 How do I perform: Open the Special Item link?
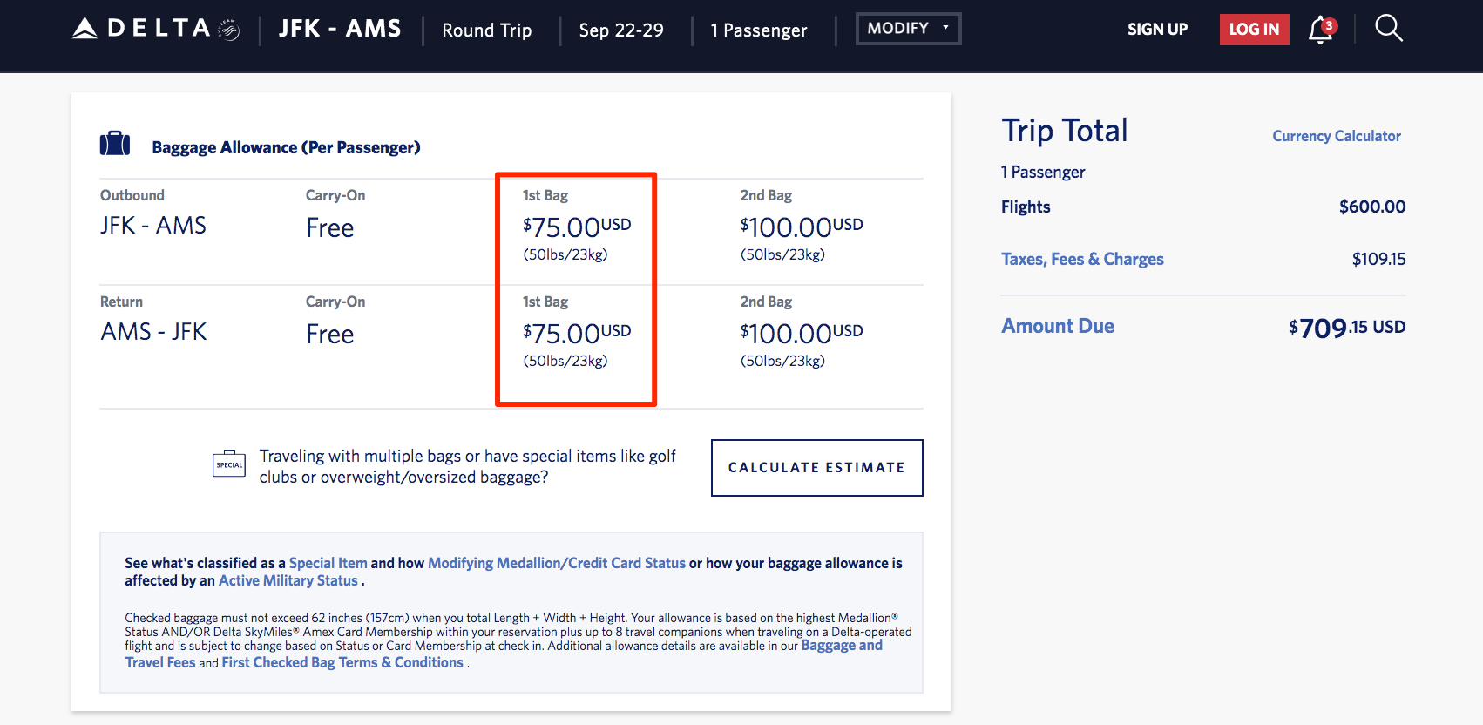click(328, 563)
